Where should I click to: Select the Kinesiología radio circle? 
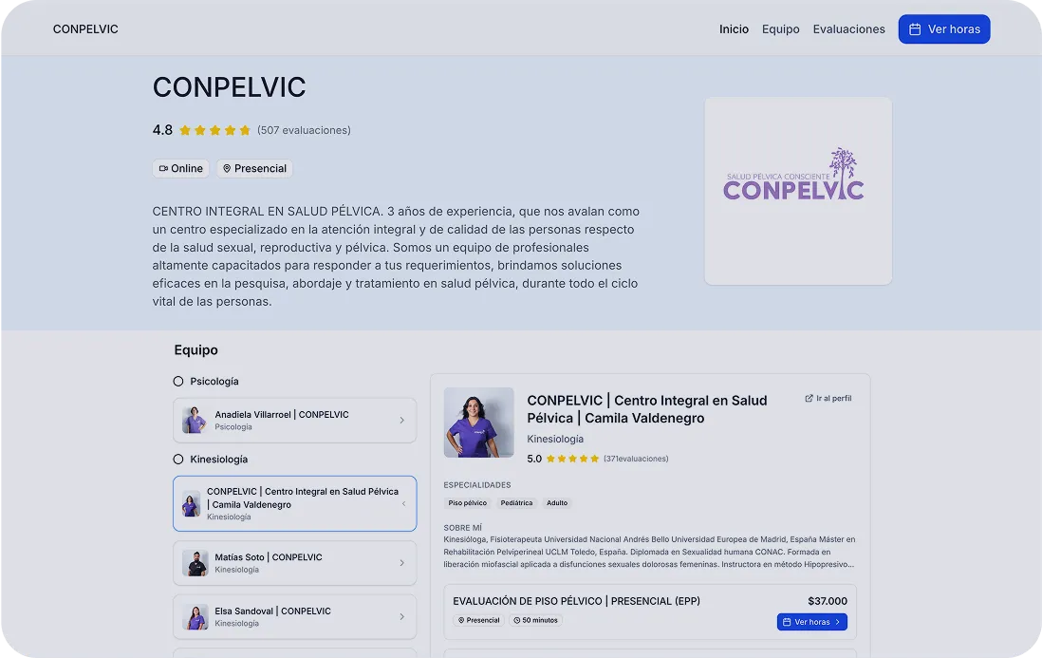coord(178,460)
